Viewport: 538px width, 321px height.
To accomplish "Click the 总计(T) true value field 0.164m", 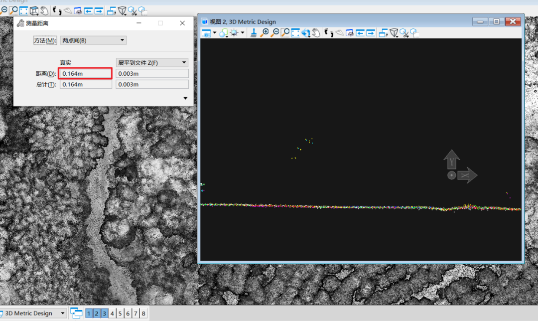I will tap(86, 84).
